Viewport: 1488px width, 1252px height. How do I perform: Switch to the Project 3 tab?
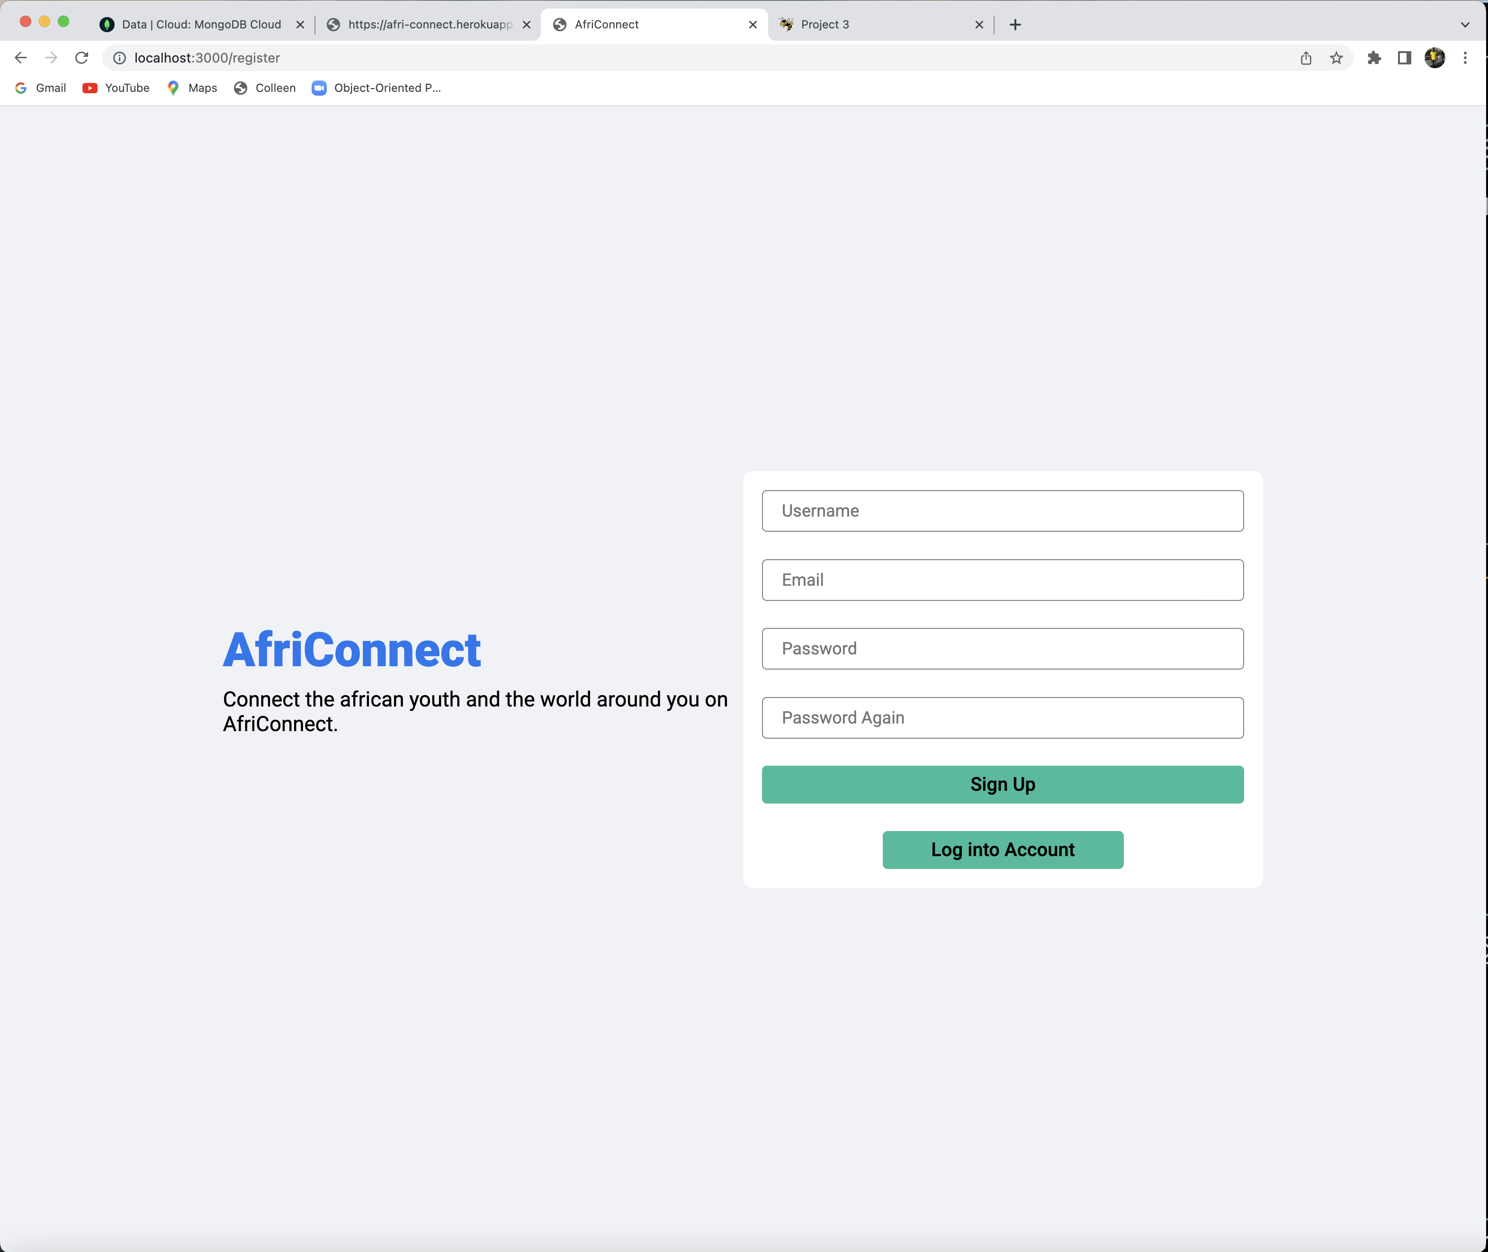[852, 24]
